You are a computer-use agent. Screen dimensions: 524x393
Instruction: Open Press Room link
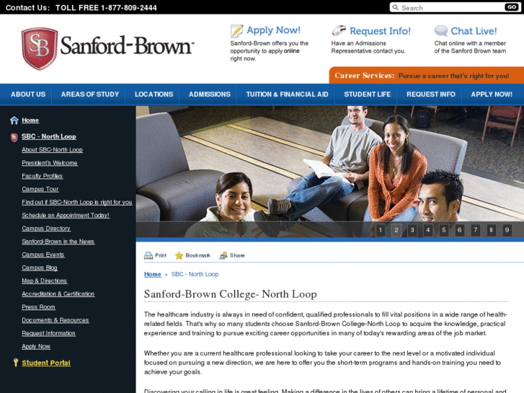tap(38, 306)
